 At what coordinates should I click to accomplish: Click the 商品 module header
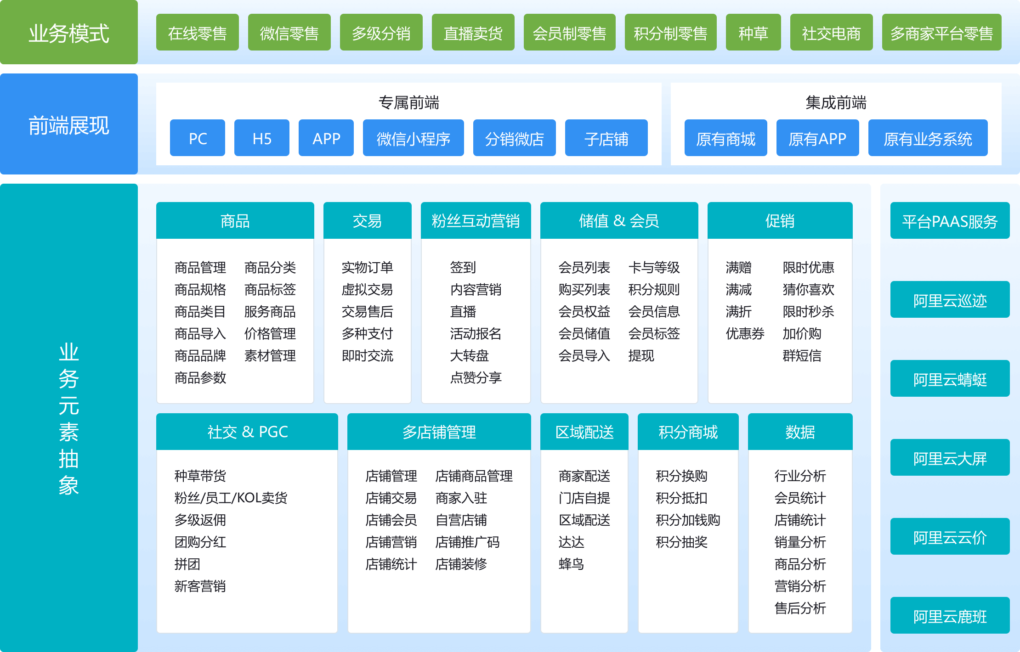(235, 221)
